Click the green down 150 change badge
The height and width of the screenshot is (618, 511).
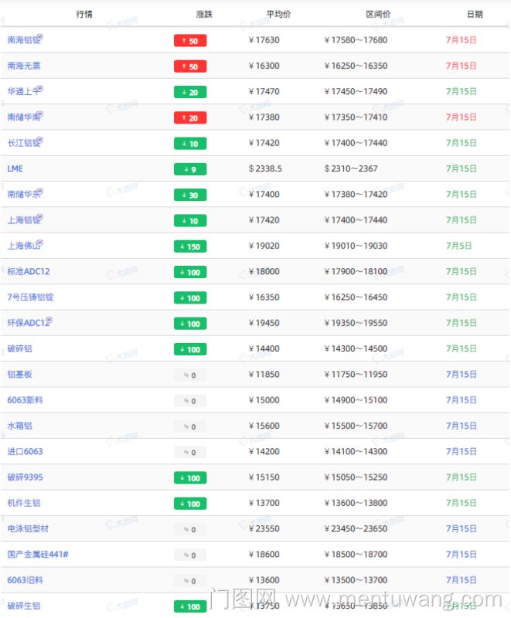pyautogui.click(x=190, y=246)
